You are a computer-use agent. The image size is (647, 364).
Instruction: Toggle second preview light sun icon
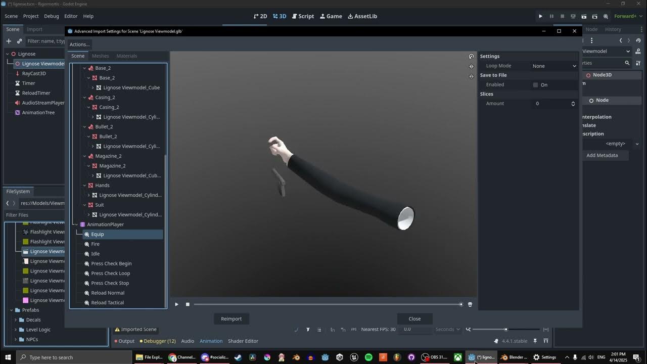coord(471,76)
